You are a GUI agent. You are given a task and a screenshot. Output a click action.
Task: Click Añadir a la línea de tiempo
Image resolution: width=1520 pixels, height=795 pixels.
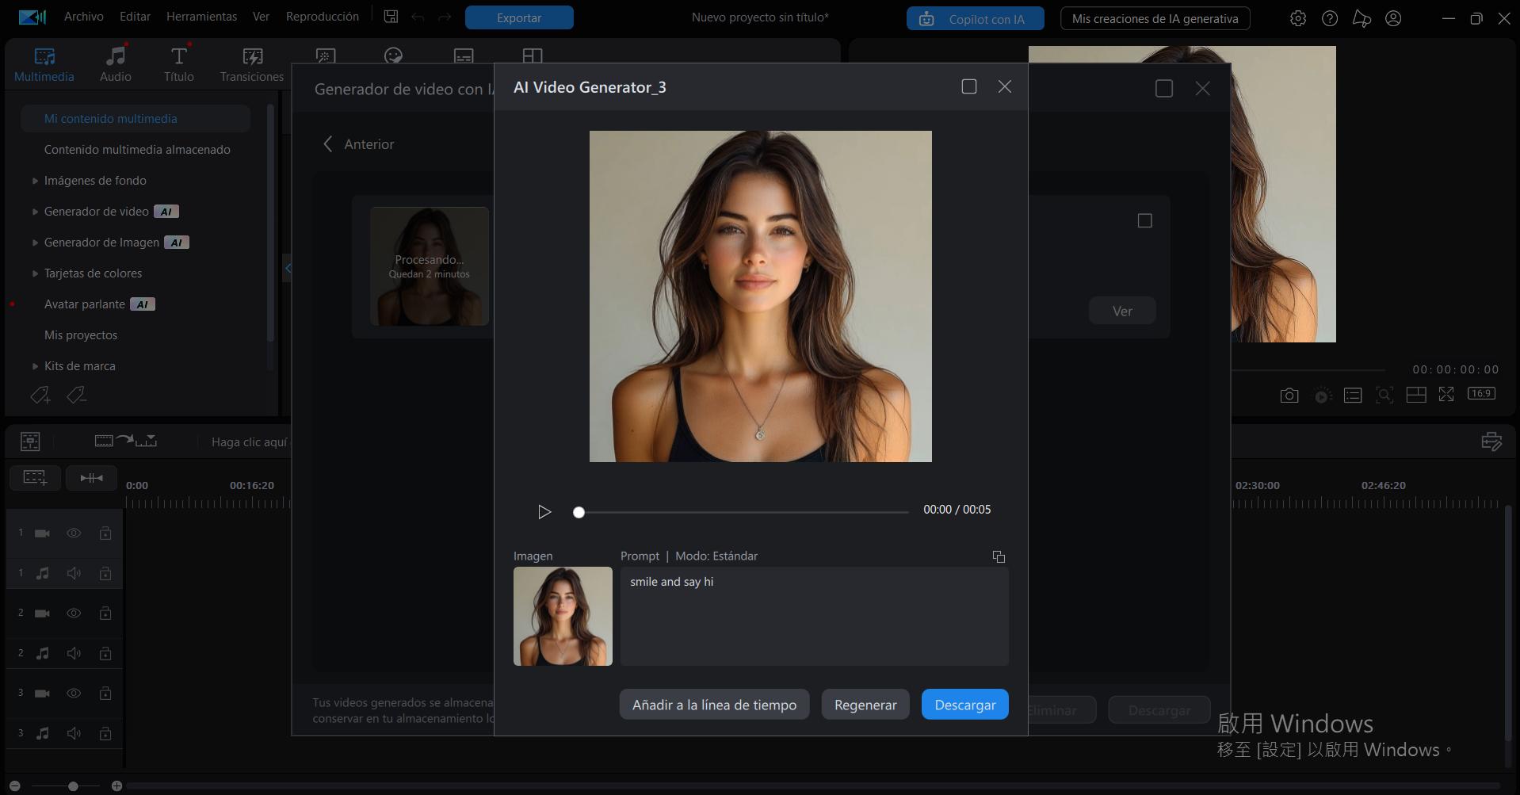[x=713, y=704]
